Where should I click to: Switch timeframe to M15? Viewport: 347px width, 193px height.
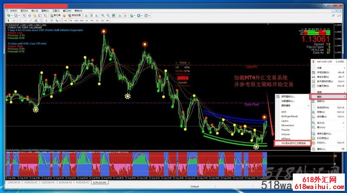(x=76, y=20)
